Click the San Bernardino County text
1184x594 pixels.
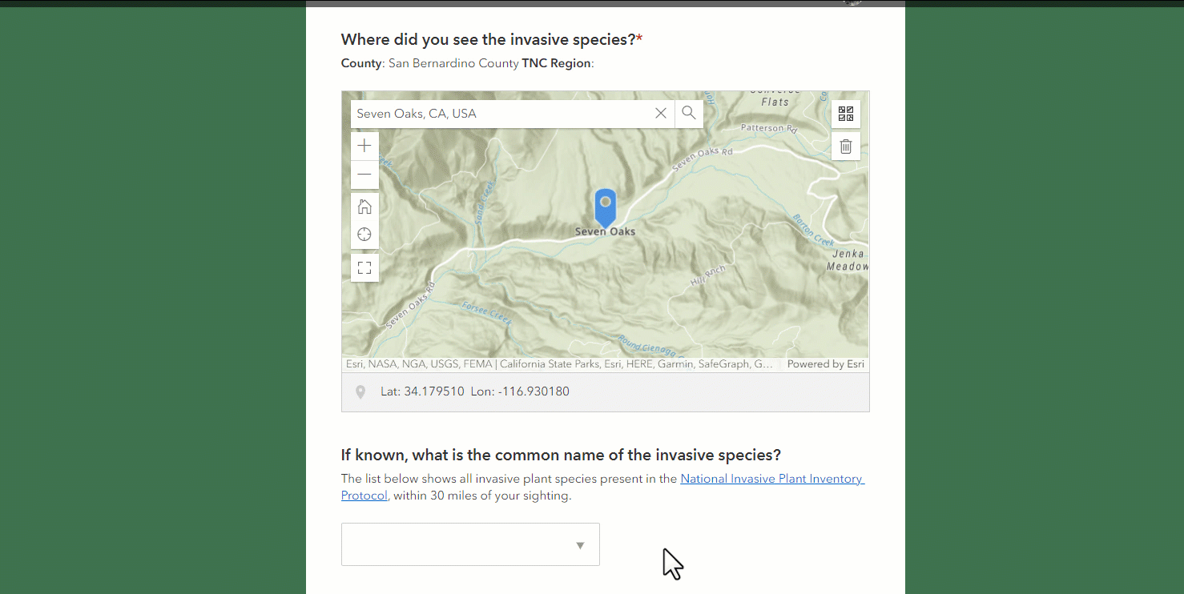(x=453, y=63)
